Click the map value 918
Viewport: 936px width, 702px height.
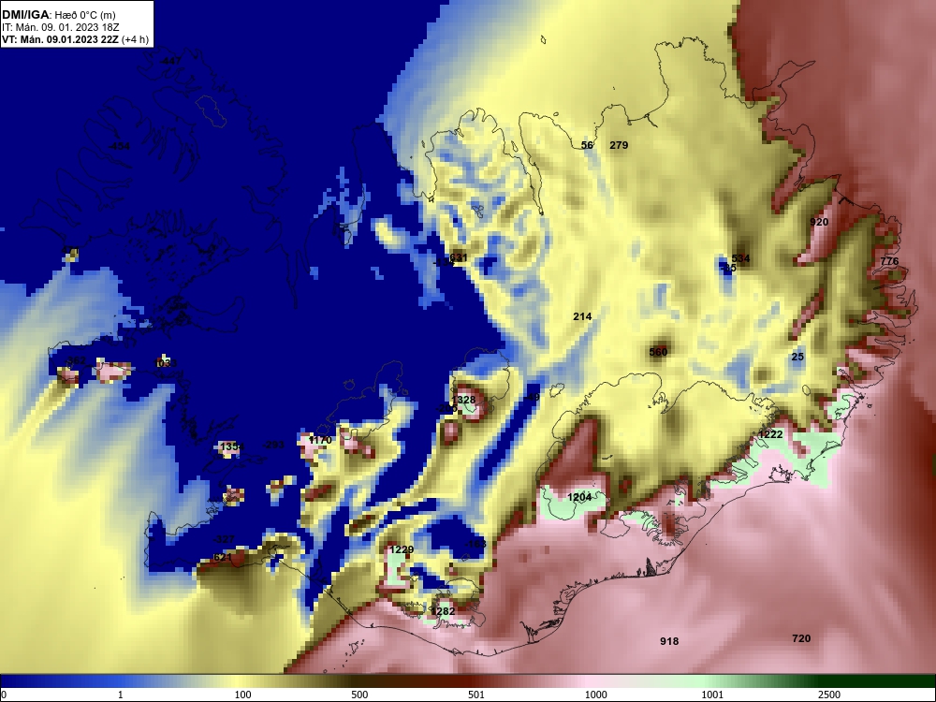point(670,641)
